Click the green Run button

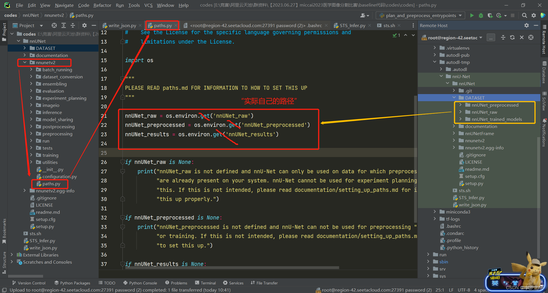[472, 15]
